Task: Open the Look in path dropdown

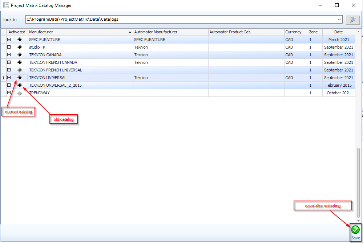Action: [x=339, y=20]
